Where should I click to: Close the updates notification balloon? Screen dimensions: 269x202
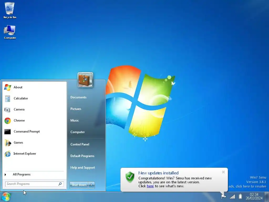pyautogui.click(x=223, y=172)
